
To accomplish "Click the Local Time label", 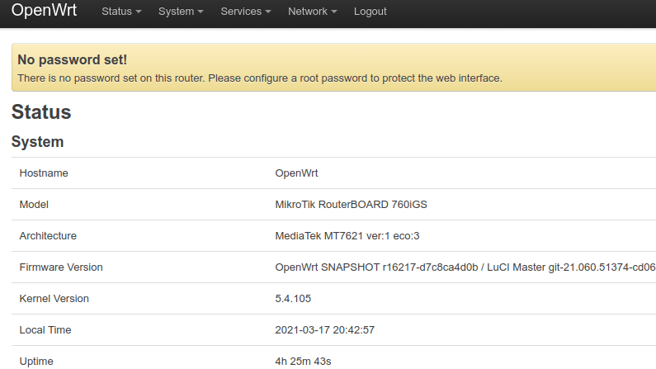I will pos(45,330).
